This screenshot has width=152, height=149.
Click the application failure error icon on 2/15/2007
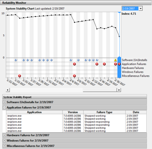coord(104,64)
